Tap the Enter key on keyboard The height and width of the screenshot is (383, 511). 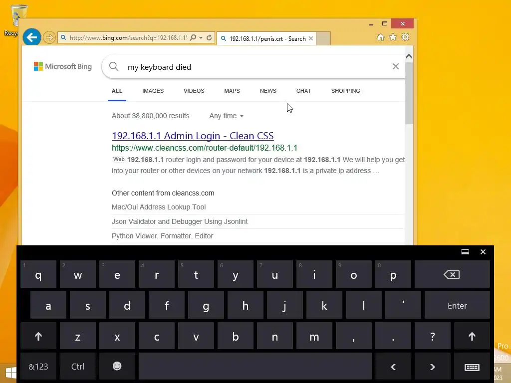(457, 305)
